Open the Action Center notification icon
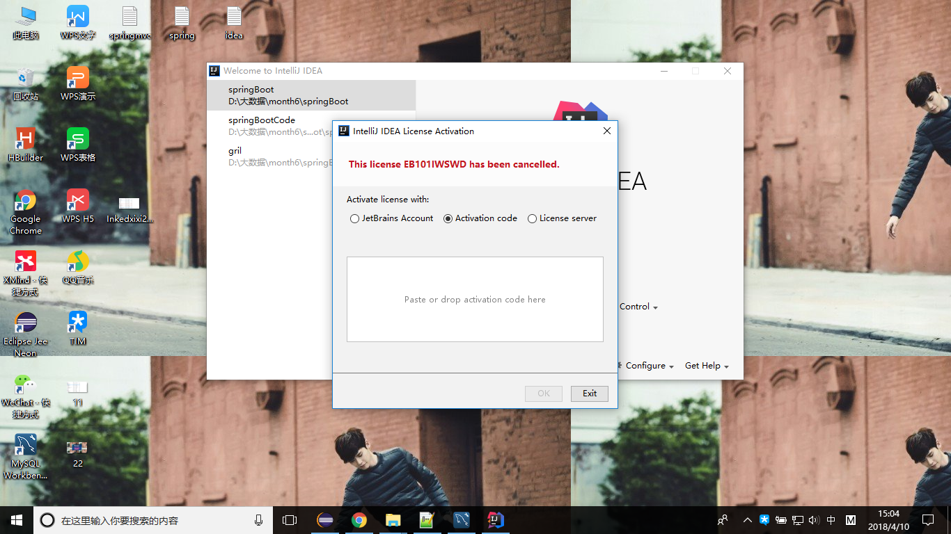Viewport: 951px width, 534px height. (928, 520)
